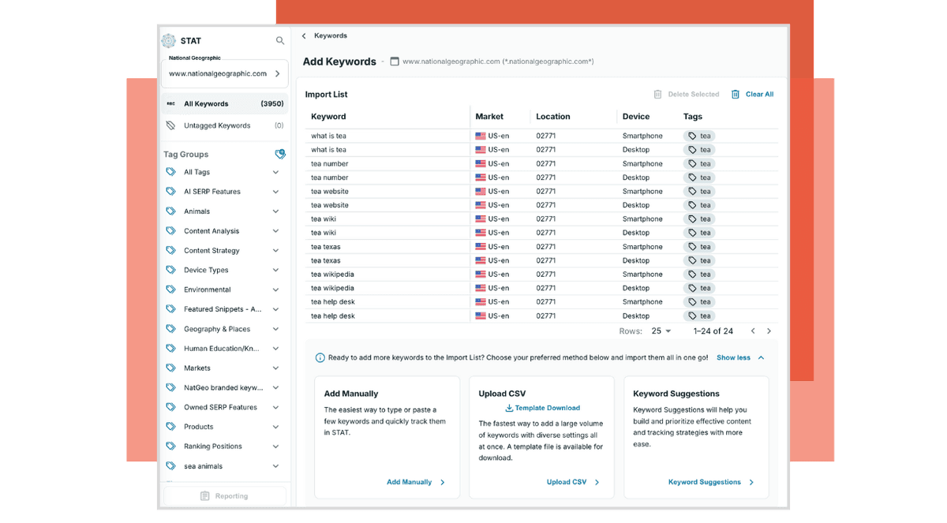Go to previous page of import list
Screen dimensions: 947x523
753,331
